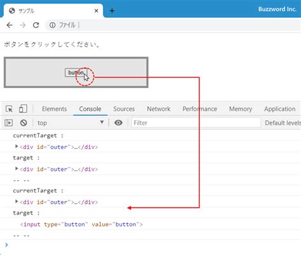Activate the inspect element picker icon
301x255 pixels.
click(x=9, y=109)
